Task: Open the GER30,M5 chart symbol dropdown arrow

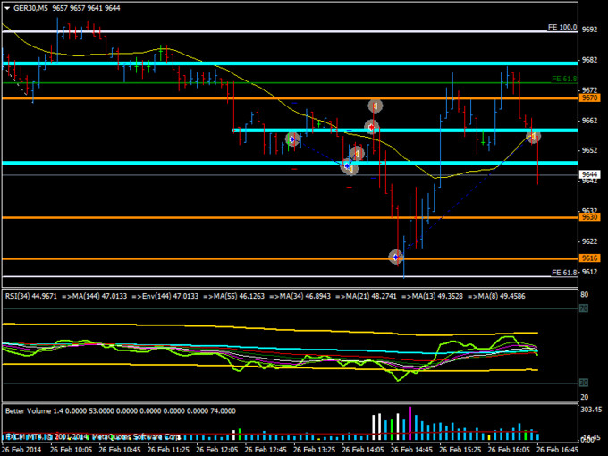Action: [x=6, y=7]
